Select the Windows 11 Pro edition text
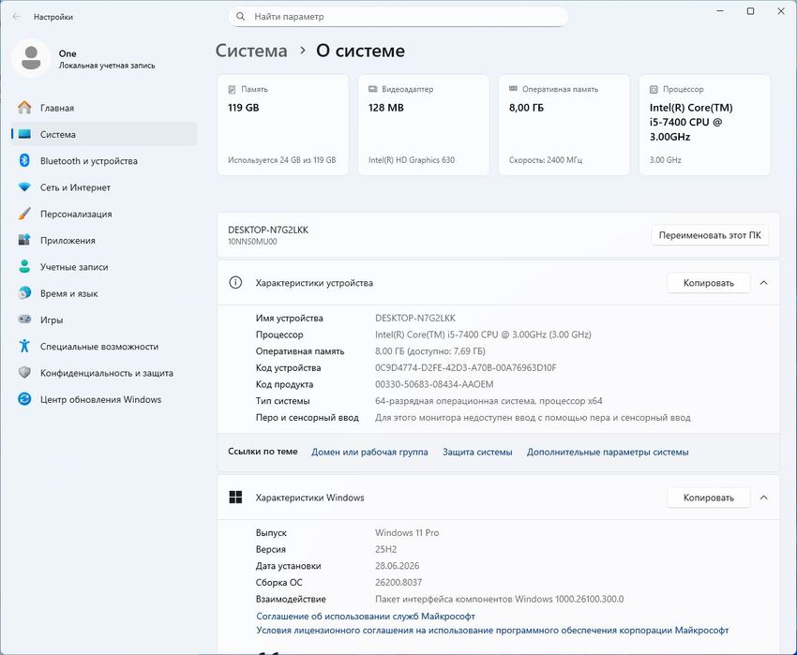 pos(407,532)
